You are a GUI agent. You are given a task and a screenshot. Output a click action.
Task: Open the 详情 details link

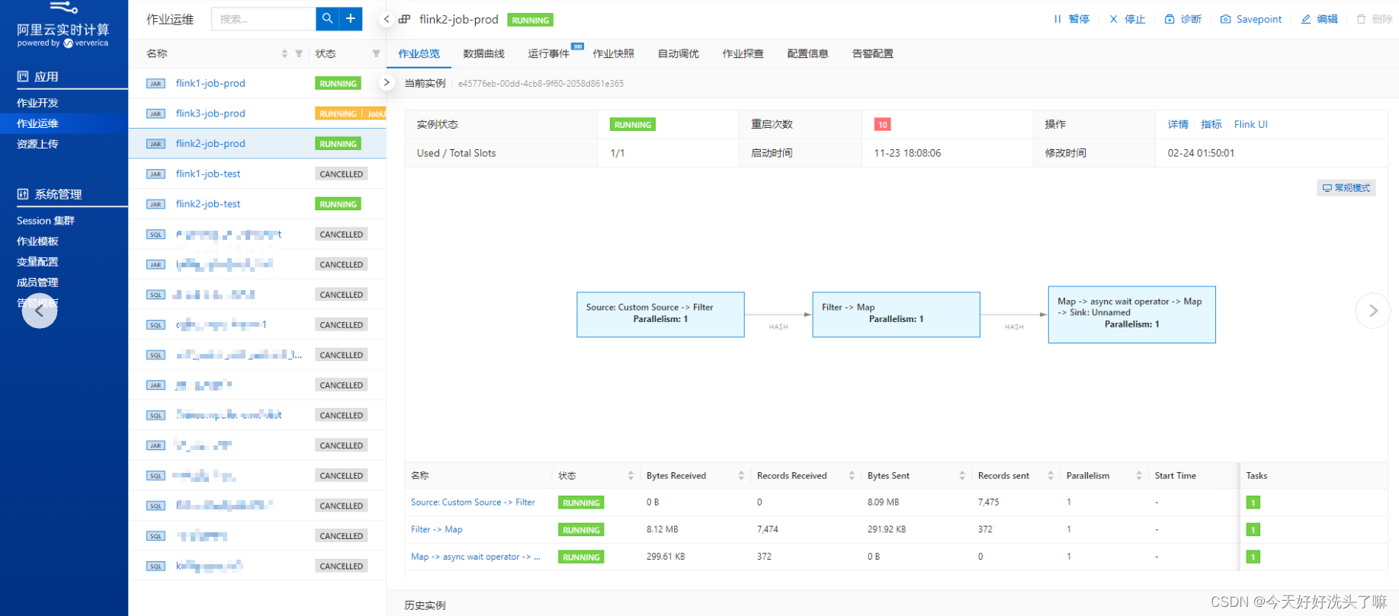[1178, 124]
